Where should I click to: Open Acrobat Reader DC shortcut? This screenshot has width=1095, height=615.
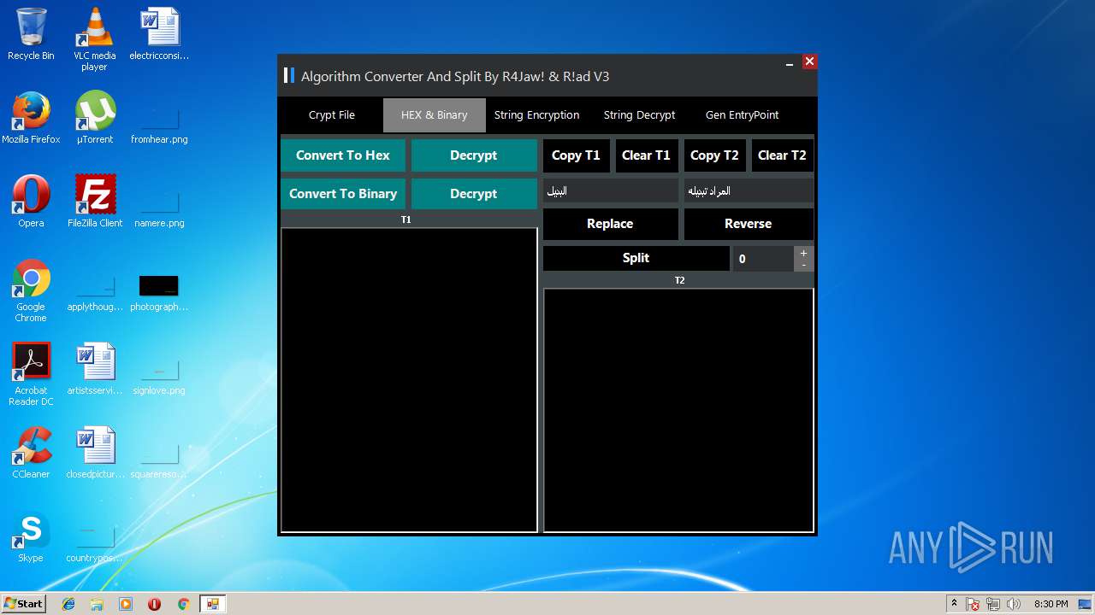[31, 374]
